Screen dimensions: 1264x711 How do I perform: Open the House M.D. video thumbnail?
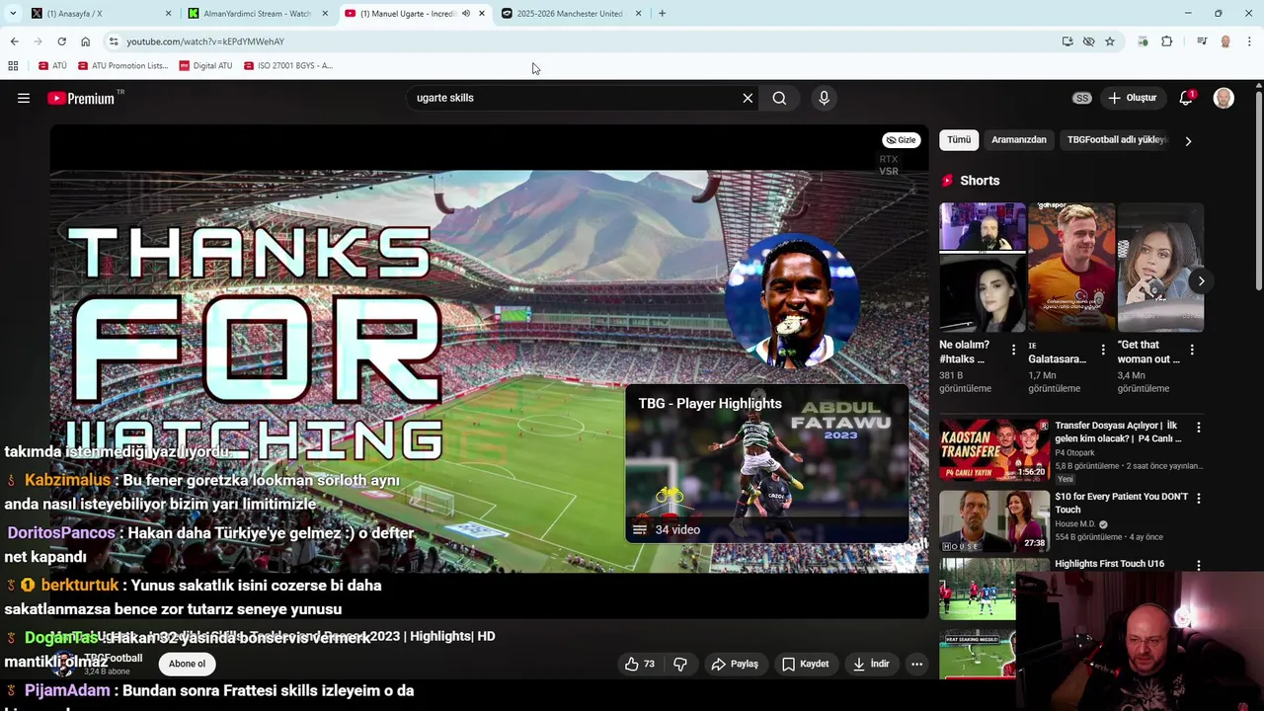point(994,520)
